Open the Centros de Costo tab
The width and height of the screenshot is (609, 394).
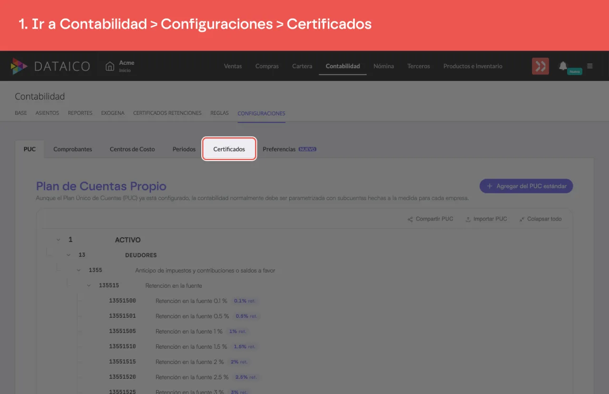(132, 149)
